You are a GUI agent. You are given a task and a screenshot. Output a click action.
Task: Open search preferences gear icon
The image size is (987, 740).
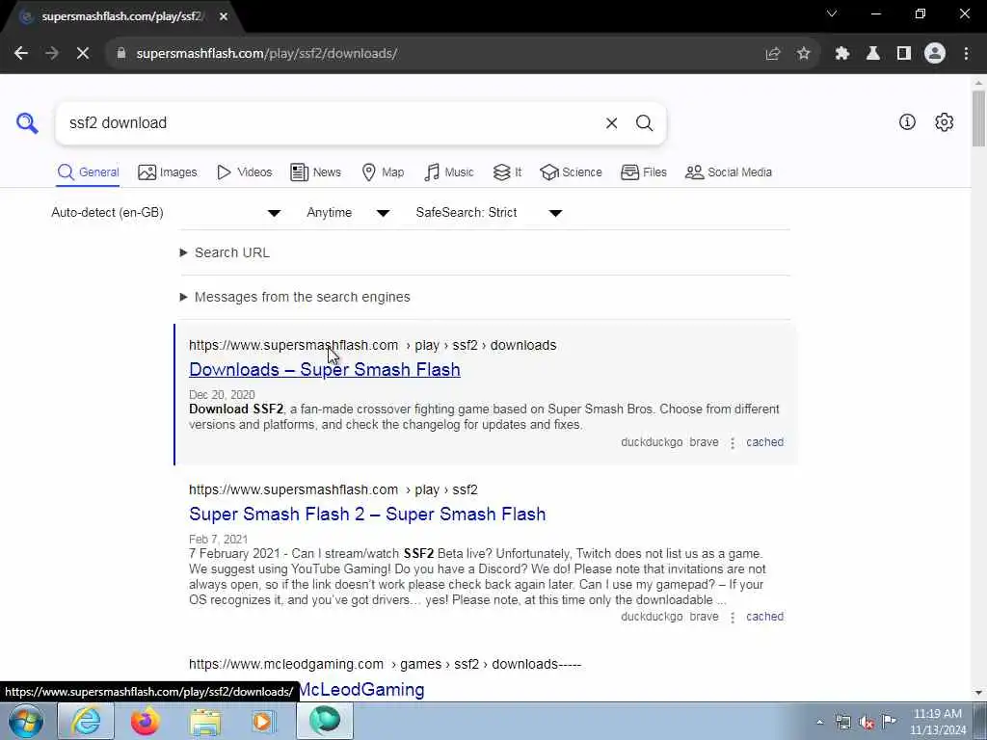[945, 122]
